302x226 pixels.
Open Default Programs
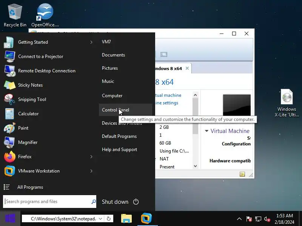[119, 136]
